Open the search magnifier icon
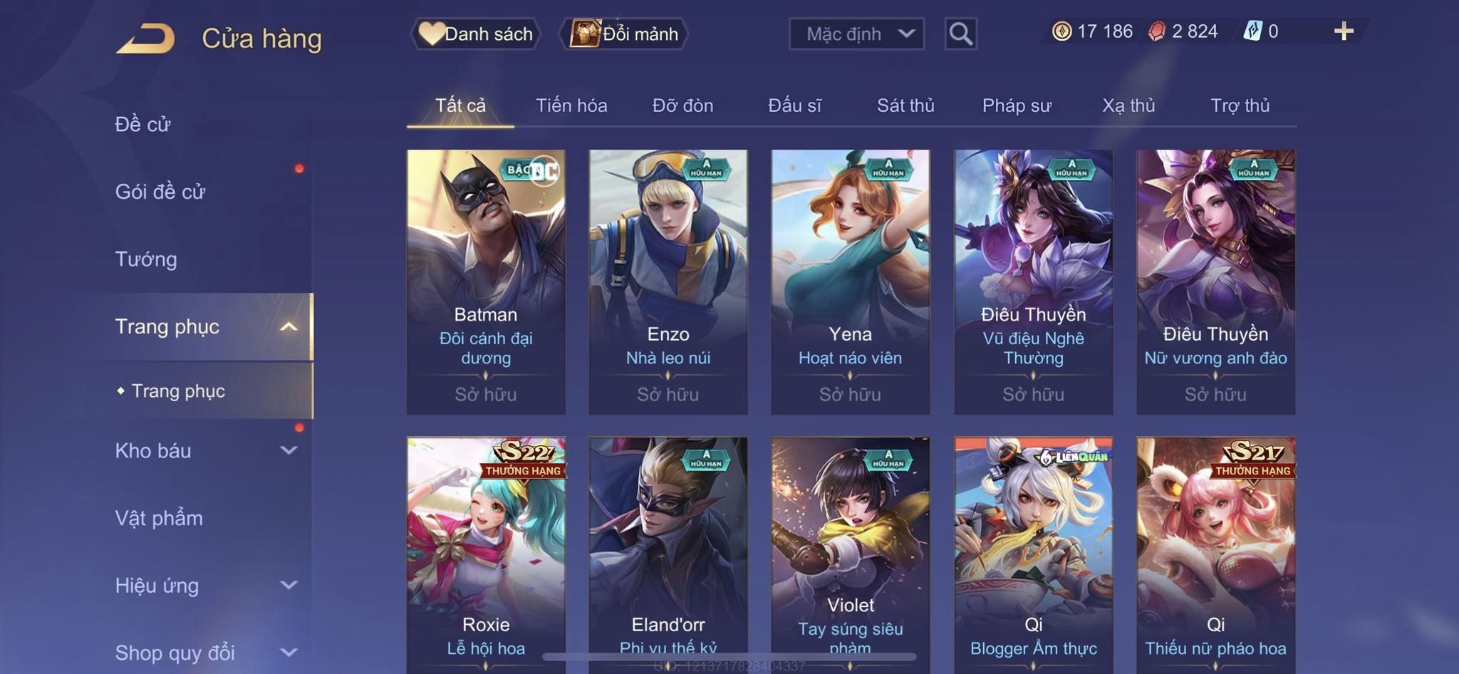 click(960, 33)
